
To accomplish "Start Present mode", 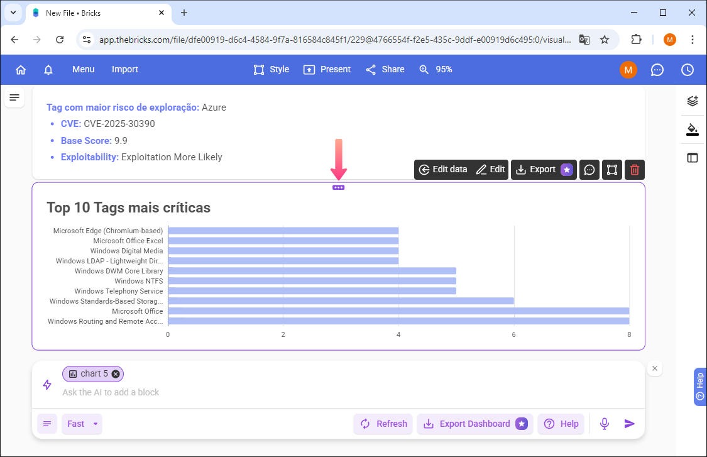I will tap(327, 70).
